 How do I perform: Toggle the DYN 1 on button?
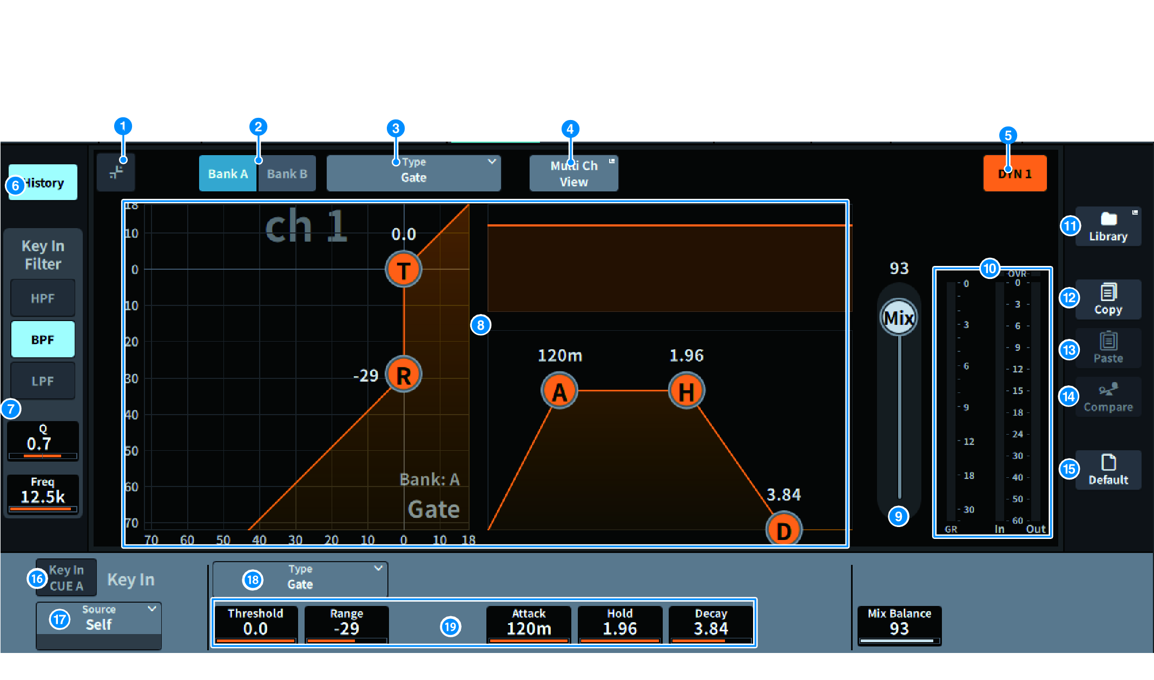coord(1014,174)
